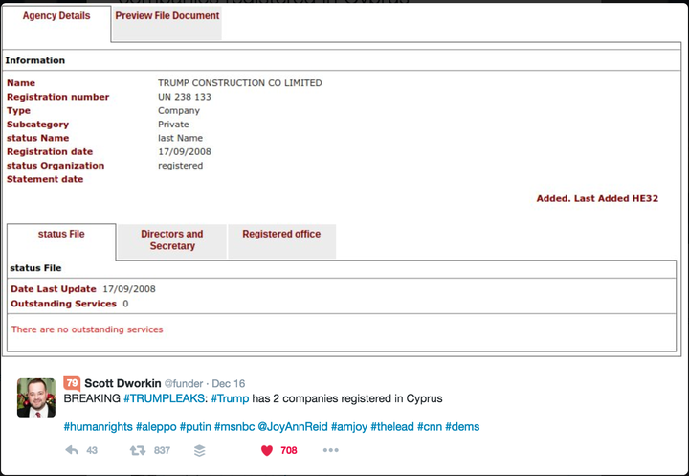Open the Directors and Secretary tab
Image resolution: width=689 pixels, height=476 pixels.
pyautogui.click(x=172, y=239)
